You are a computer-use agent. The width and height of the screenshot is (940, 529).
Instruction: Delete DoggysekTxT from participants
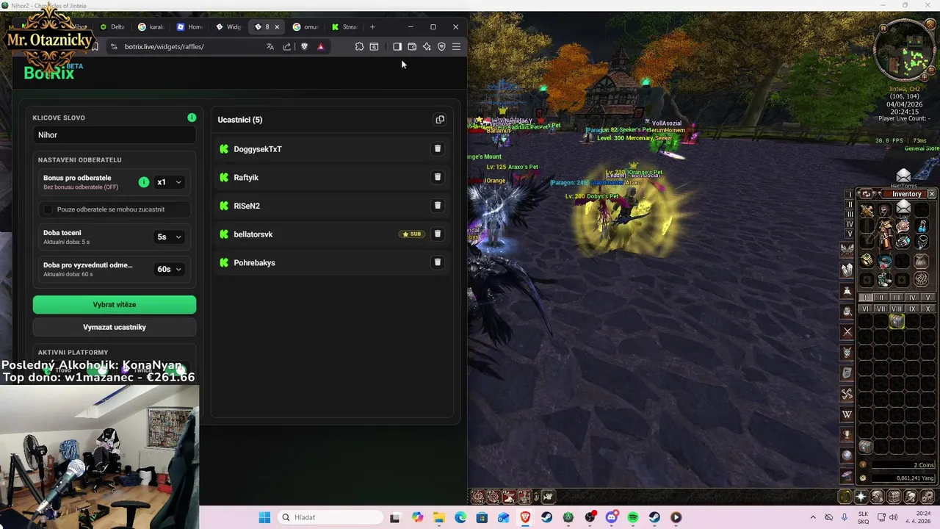(x=437, y=148)
